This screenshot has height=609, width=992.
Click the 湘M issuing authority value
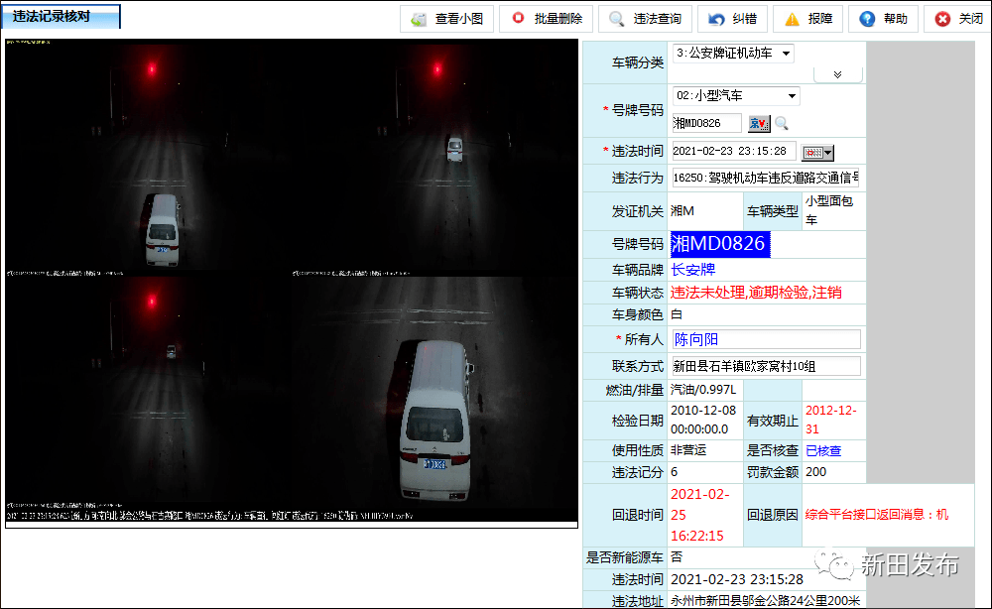coord(682,210)
